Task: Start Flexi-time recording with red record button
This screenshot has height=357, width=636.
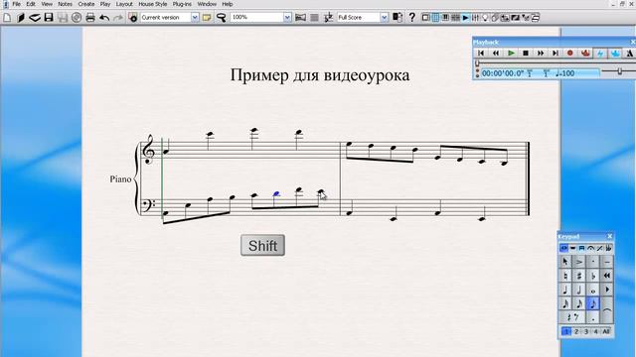Action: click(x=569, y=53)
